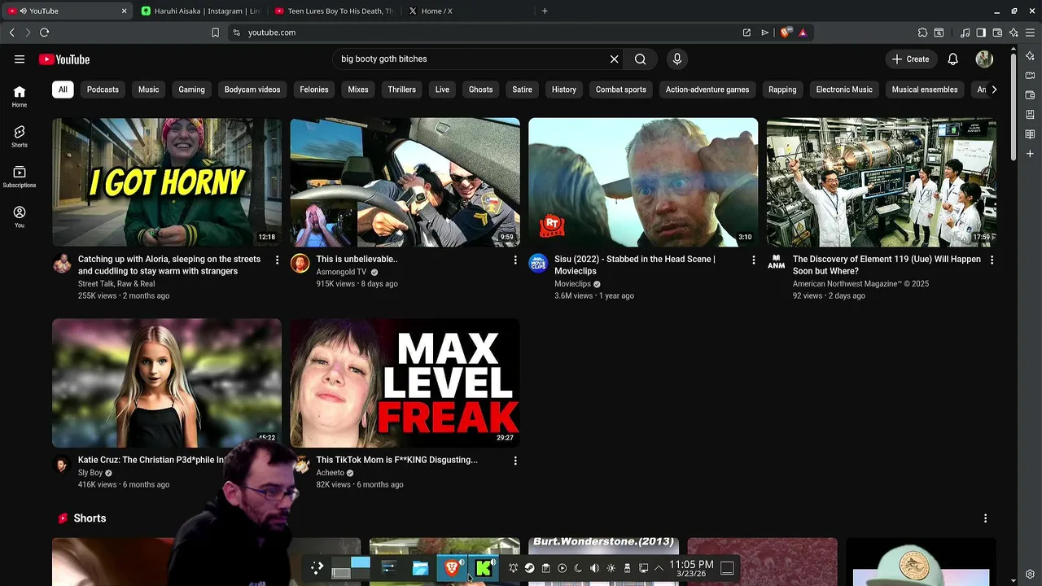Click the page vertical scrollbar
Image resolution: width=1042 pixels, height=586 pixels.
(x=1013, y=106)
